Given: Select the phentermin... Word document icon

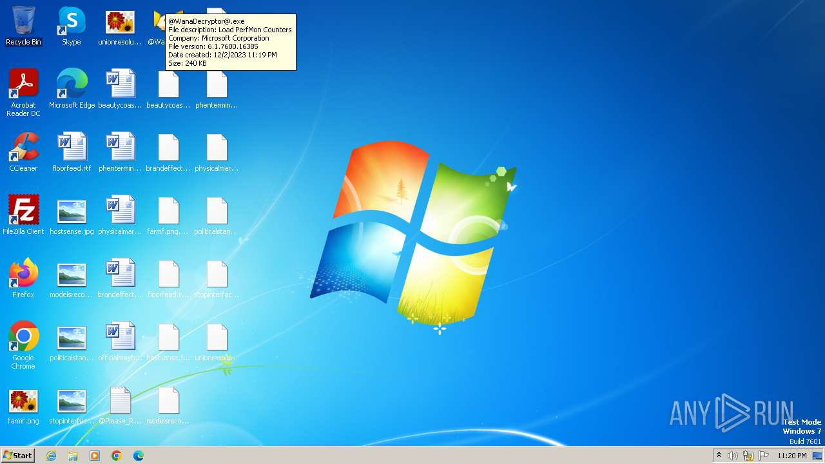Looking at the screenshot, I should pyautogui.click(x=120, y=151).
